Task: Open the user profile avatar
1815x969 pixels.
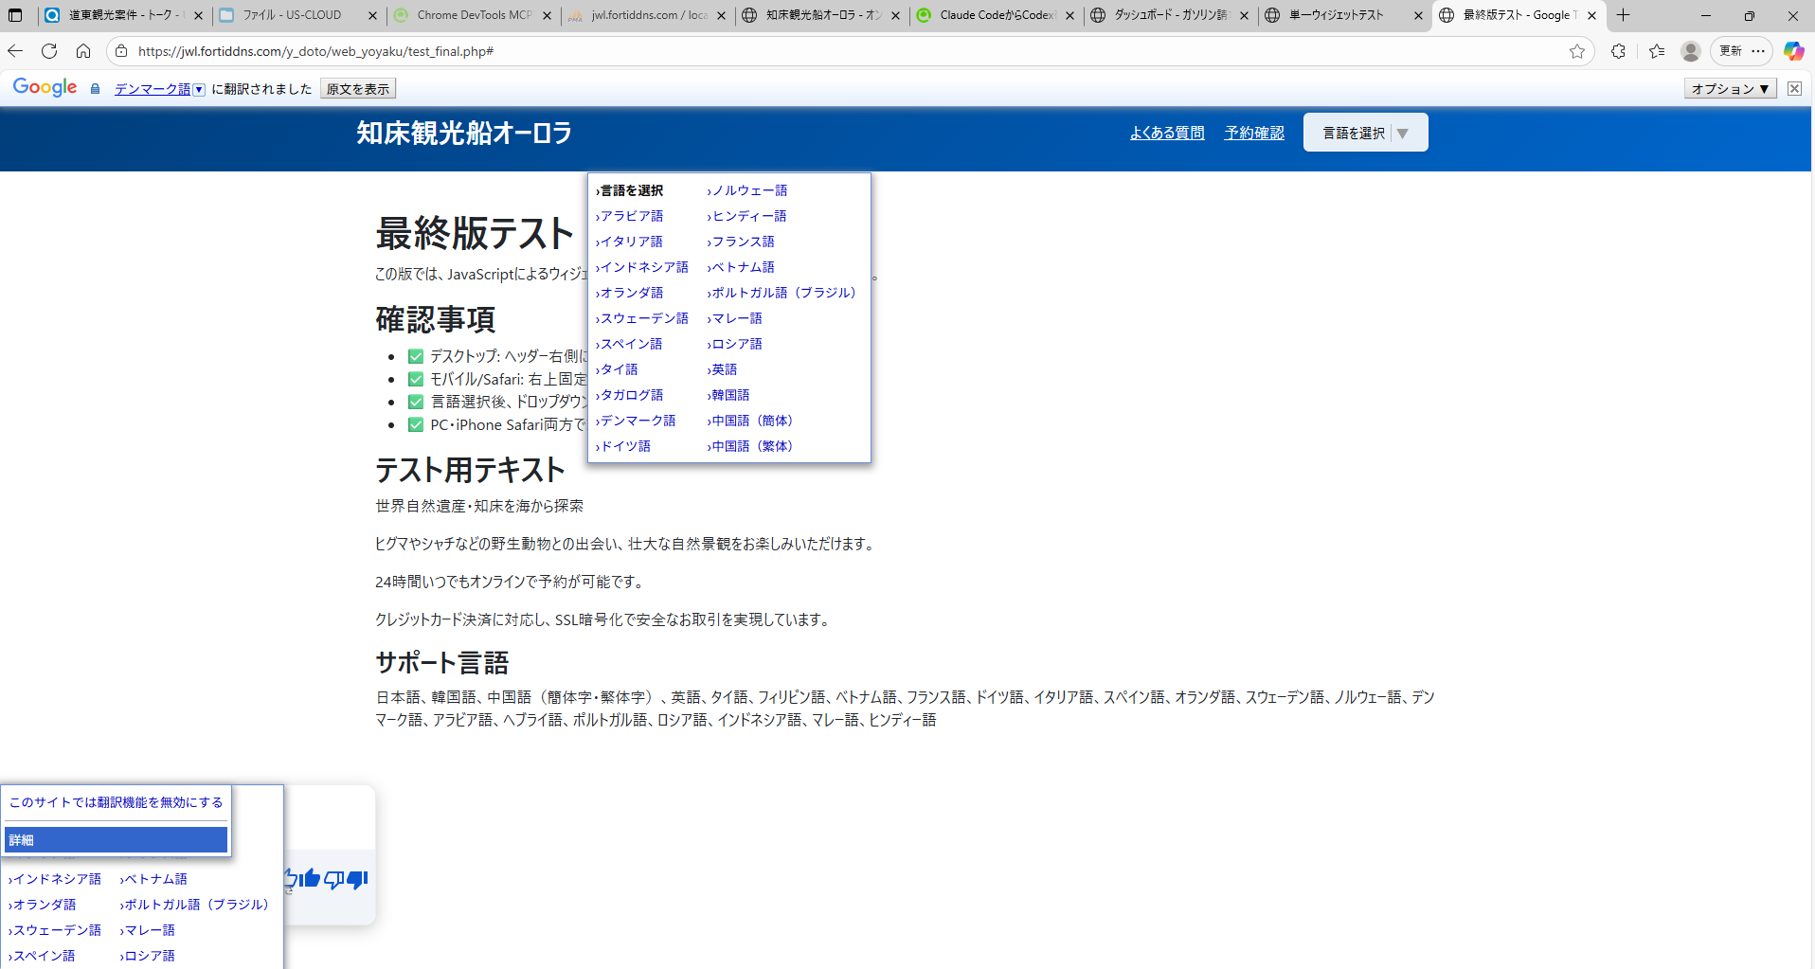Action: 1690,51
